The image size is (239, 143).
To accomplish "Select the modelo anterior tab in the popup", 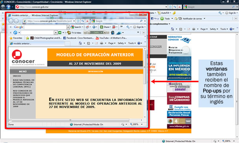I will pyautogui.click(x=37, y=43).
